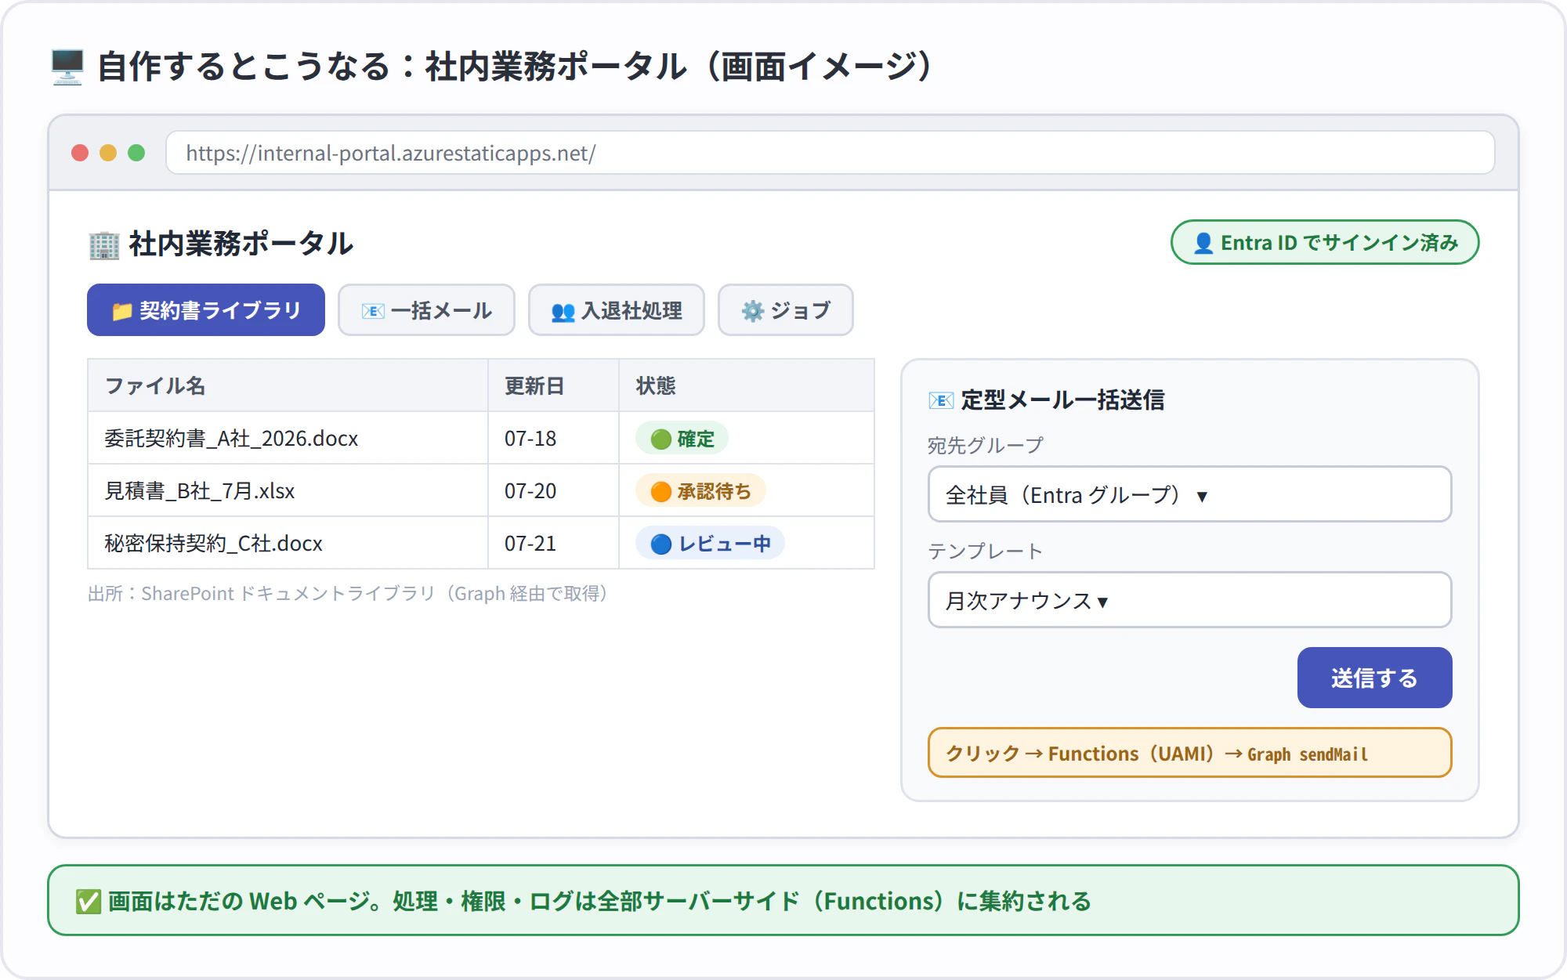The width and height of the screenshot is (1567, 980).
Task: Open the テンプレート dropdown 月次アナウンス
Action: 1189,600
